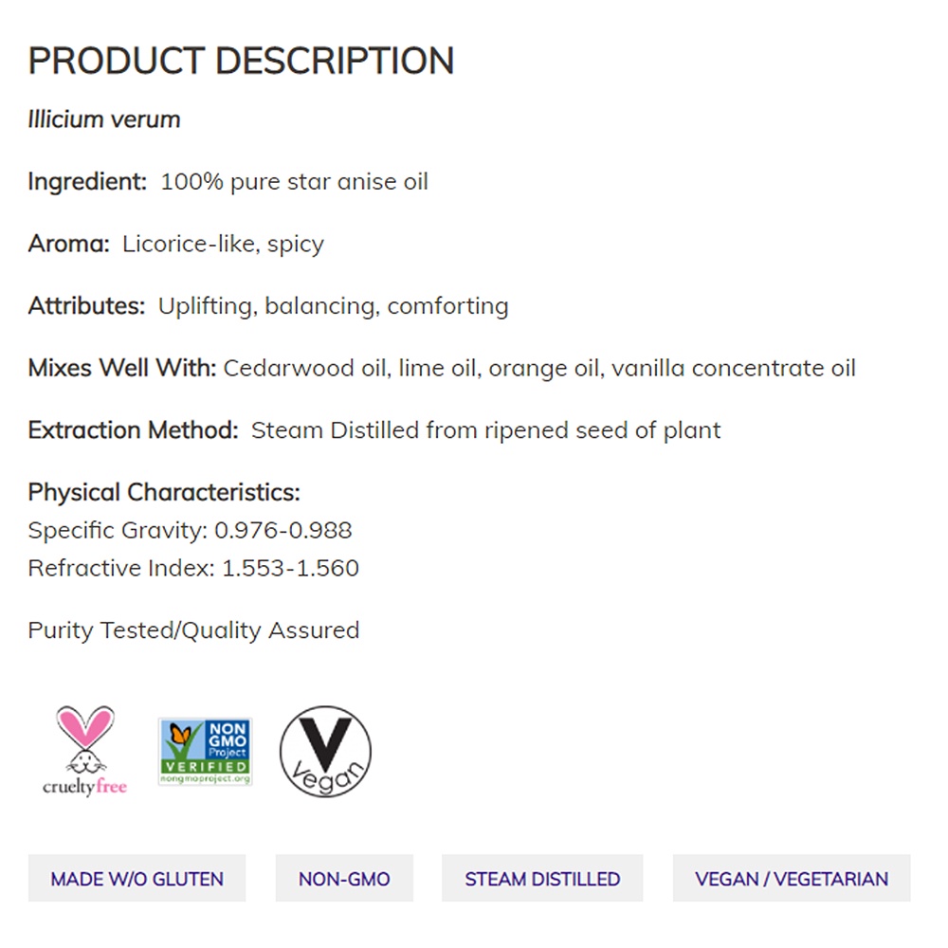Click the PRODUCT DESCRIPTION heading
948x948 pixels.
[241, 61]
